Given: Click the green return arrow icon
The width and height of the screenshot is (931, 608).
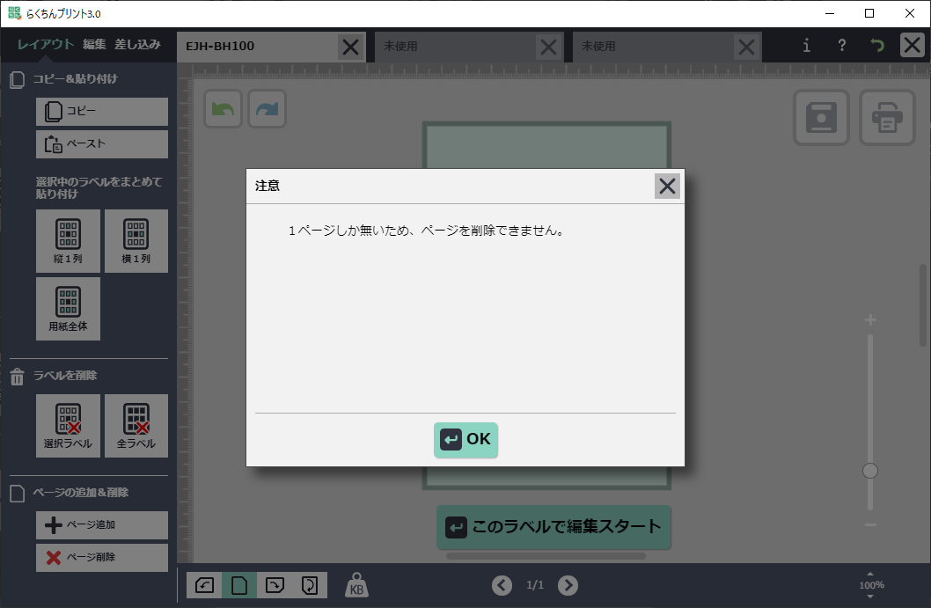Looking at the screenshot, I should 877,45.
